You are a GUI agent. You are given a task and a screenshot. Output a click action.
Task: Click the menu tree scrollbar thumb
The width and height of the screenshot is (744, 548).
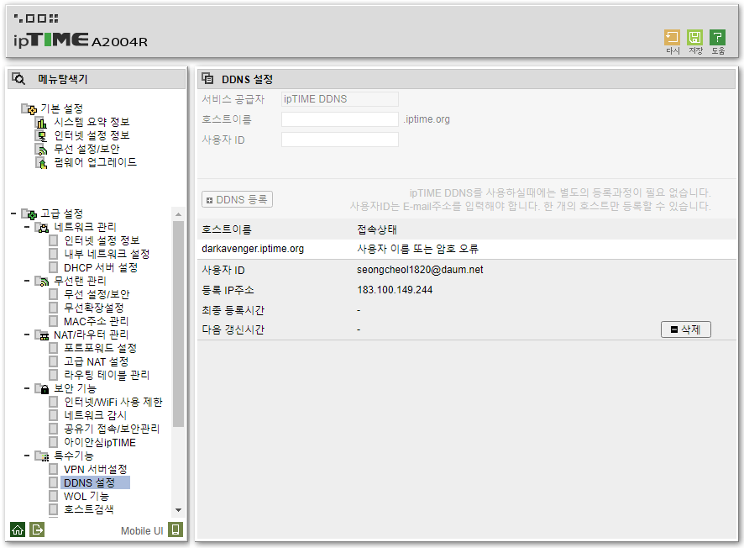tap(178, 324)
